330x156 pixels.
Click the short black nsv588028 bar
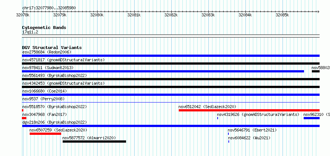[x=316, y=71]
